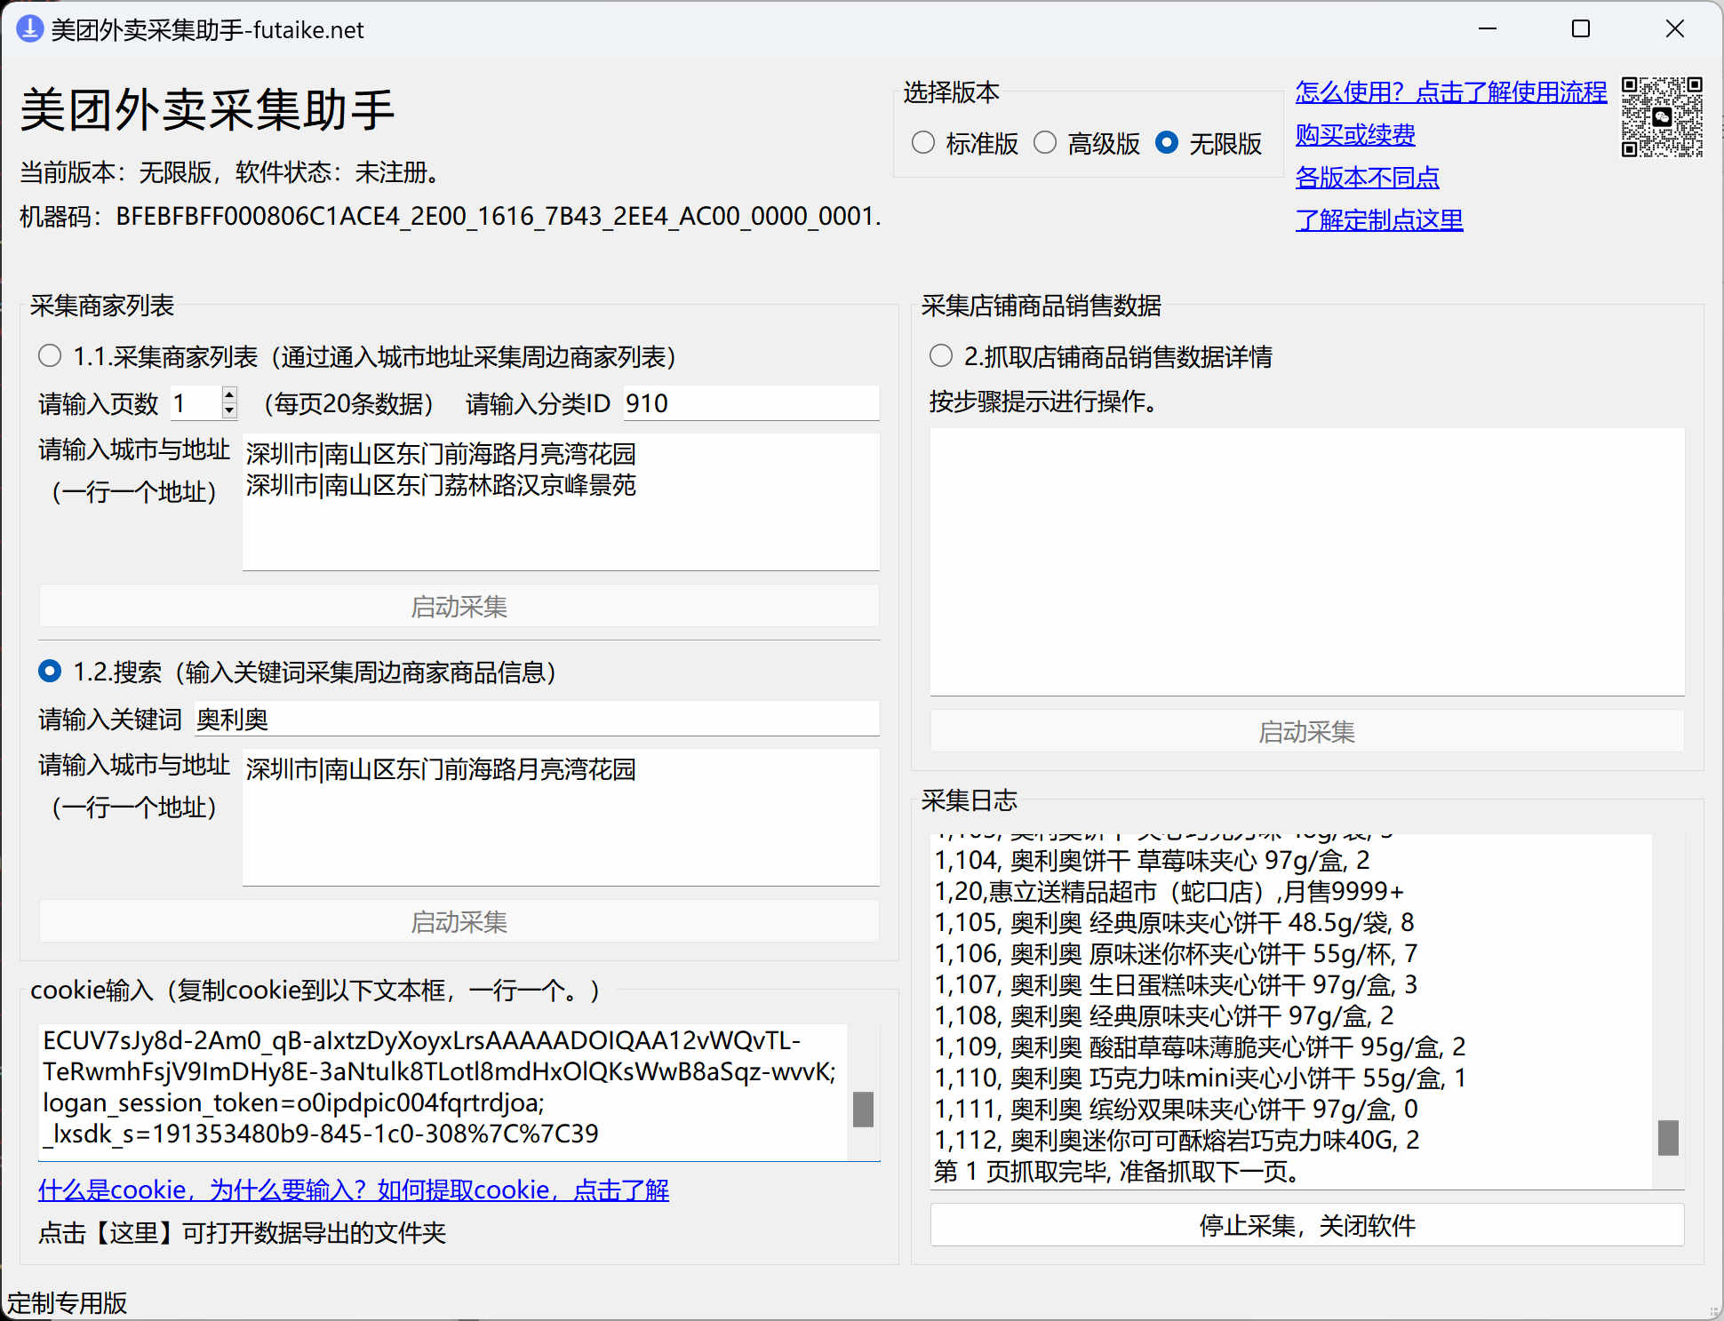Click log line 1,108 经典原味夹心饼干 97g
The image size is (1724, 1321).
point(1163,1016)
